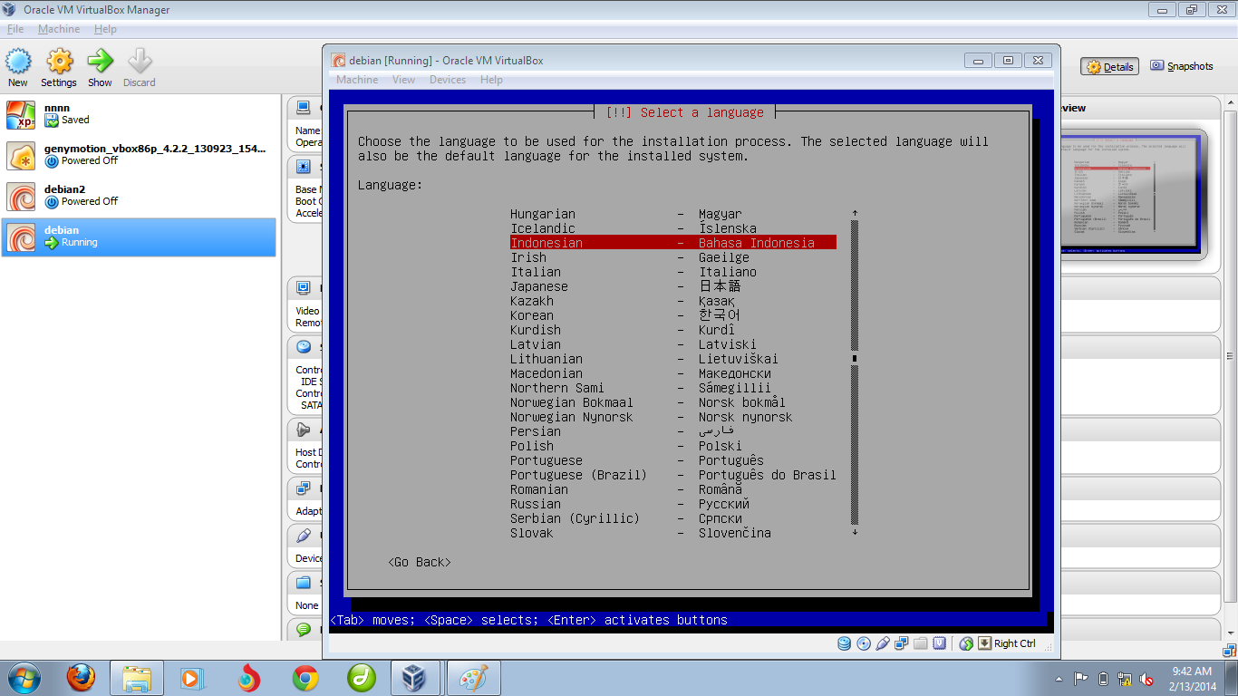Click the Network section icon in details
Viewport: 1238px width, 696px height.
(304, 488)
